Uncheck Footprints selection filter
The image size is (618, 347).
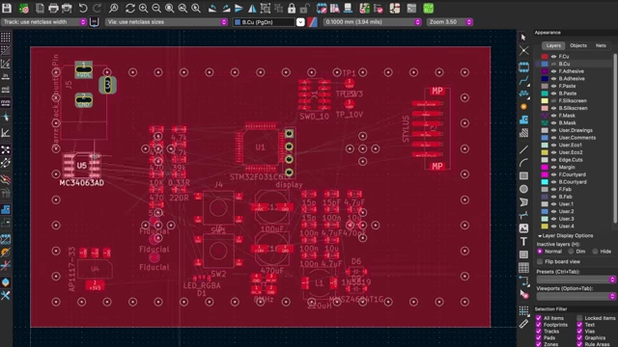(539, 325)
